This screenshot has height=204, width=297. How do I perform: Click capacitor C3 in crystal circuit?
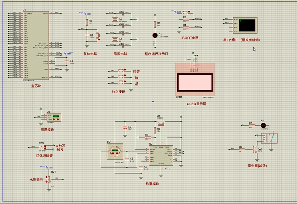pyautogui.click(x=124, y=13)
